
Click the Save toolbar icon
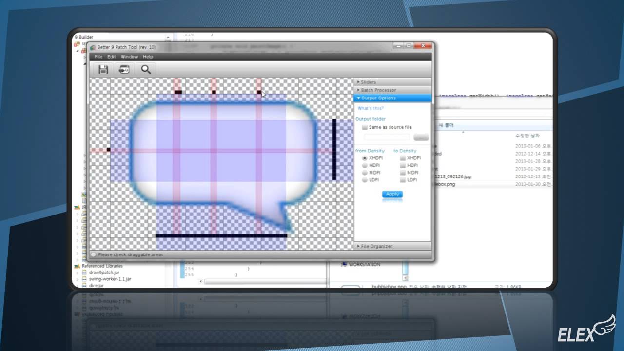pyautogui.click(x=103, y=69)
